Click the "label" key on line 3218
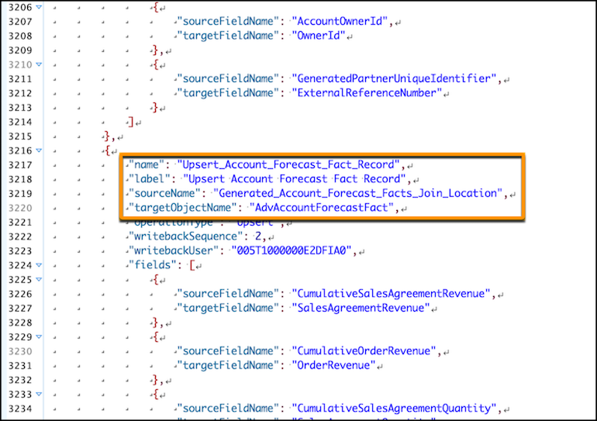The image size is (597, 421). [x=149, y=179]
